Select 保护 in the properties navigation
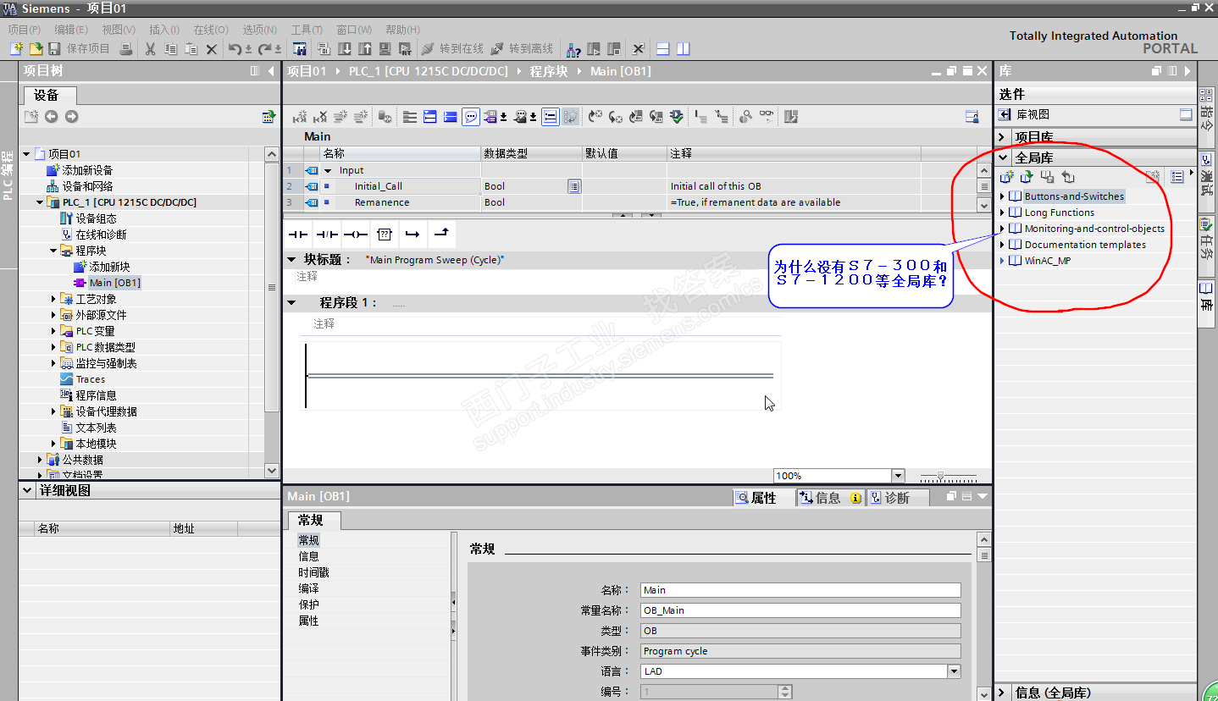The width and height of the screenshot is (1218, 701). (x=309, y=604)
